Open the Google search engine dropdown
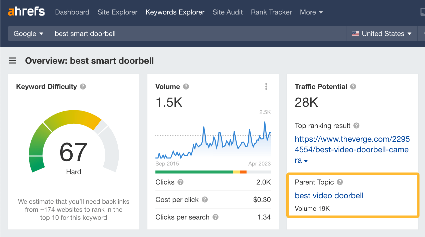425x237 pixels. click(28, 33)
